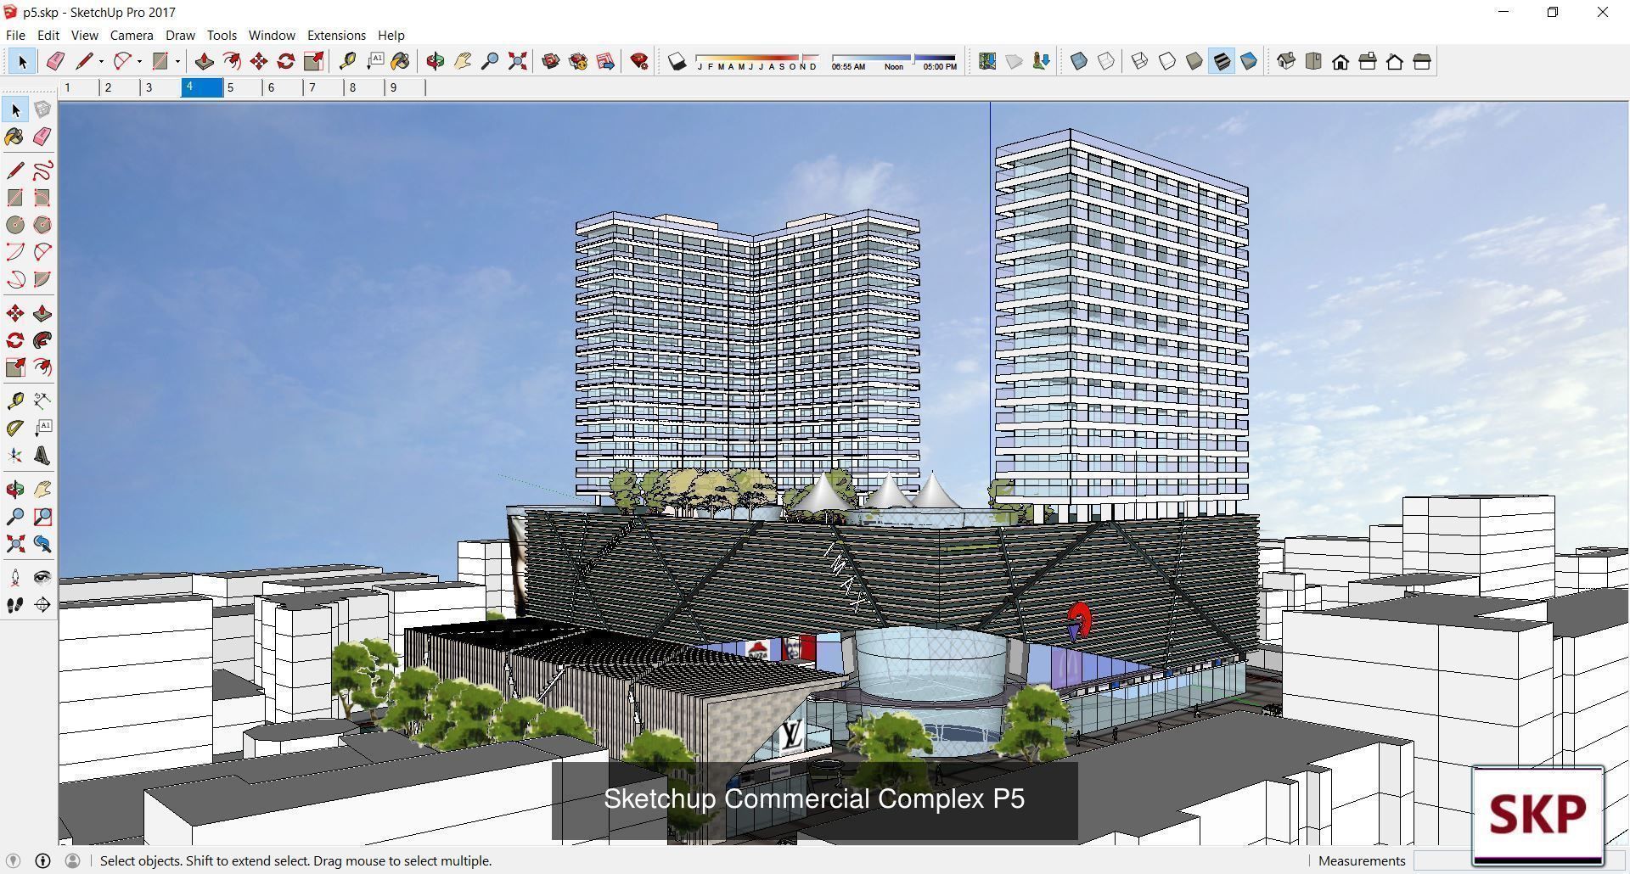Open the File menu

(15, 35)
